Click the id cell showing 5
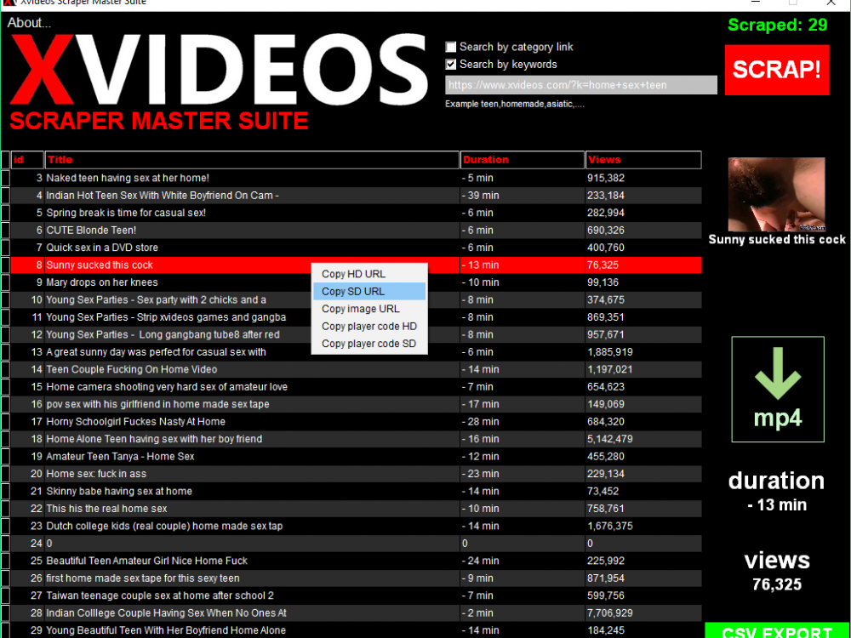Image resolution: width=851 pixels, height=638 pixels. [x=27, y=213]
